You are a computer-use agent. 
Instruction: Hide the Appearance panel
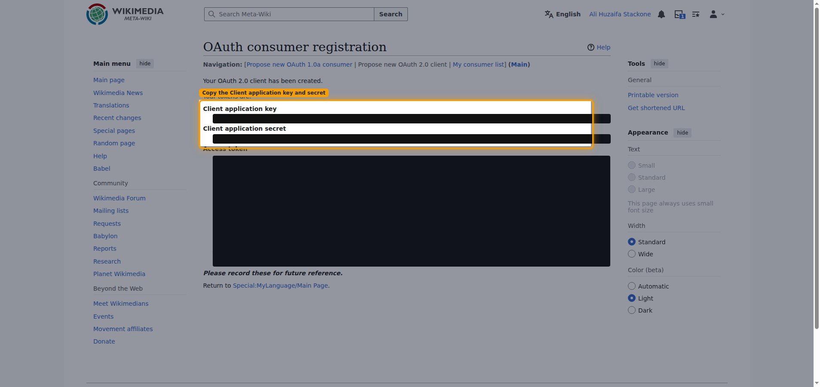pyautogui.click(x=682, y=133)
